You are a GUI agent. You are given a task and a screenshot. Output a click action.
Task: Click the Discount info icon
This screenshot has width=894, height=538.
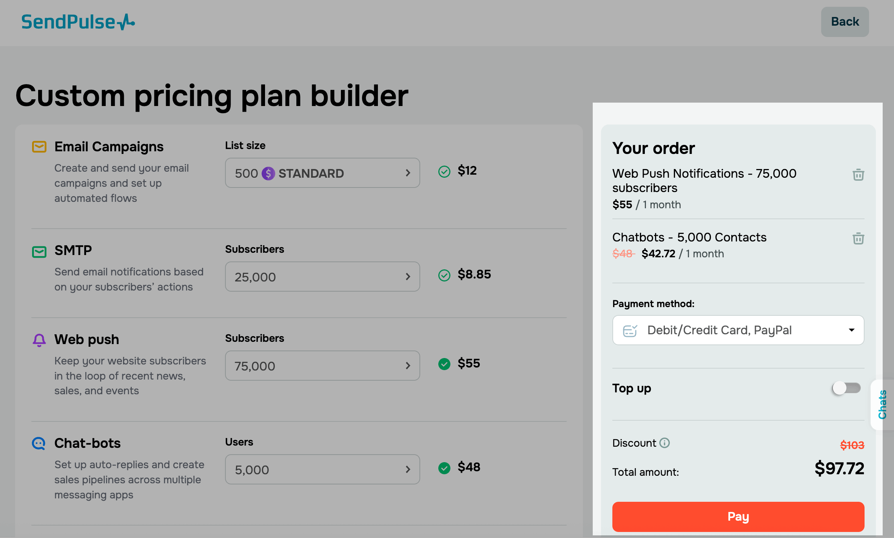[x=664, y=443]
